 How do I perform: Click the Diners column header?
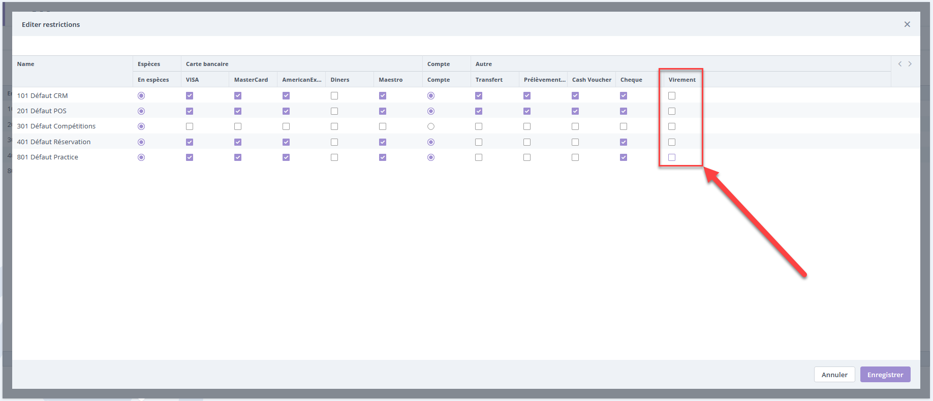coord(340,80)
